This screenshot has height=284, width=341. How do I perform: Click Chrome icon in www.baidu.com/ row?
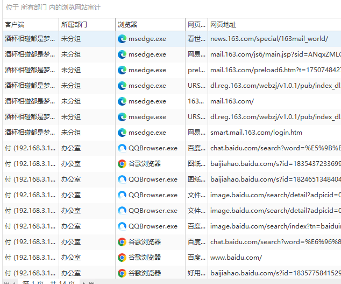122,258
